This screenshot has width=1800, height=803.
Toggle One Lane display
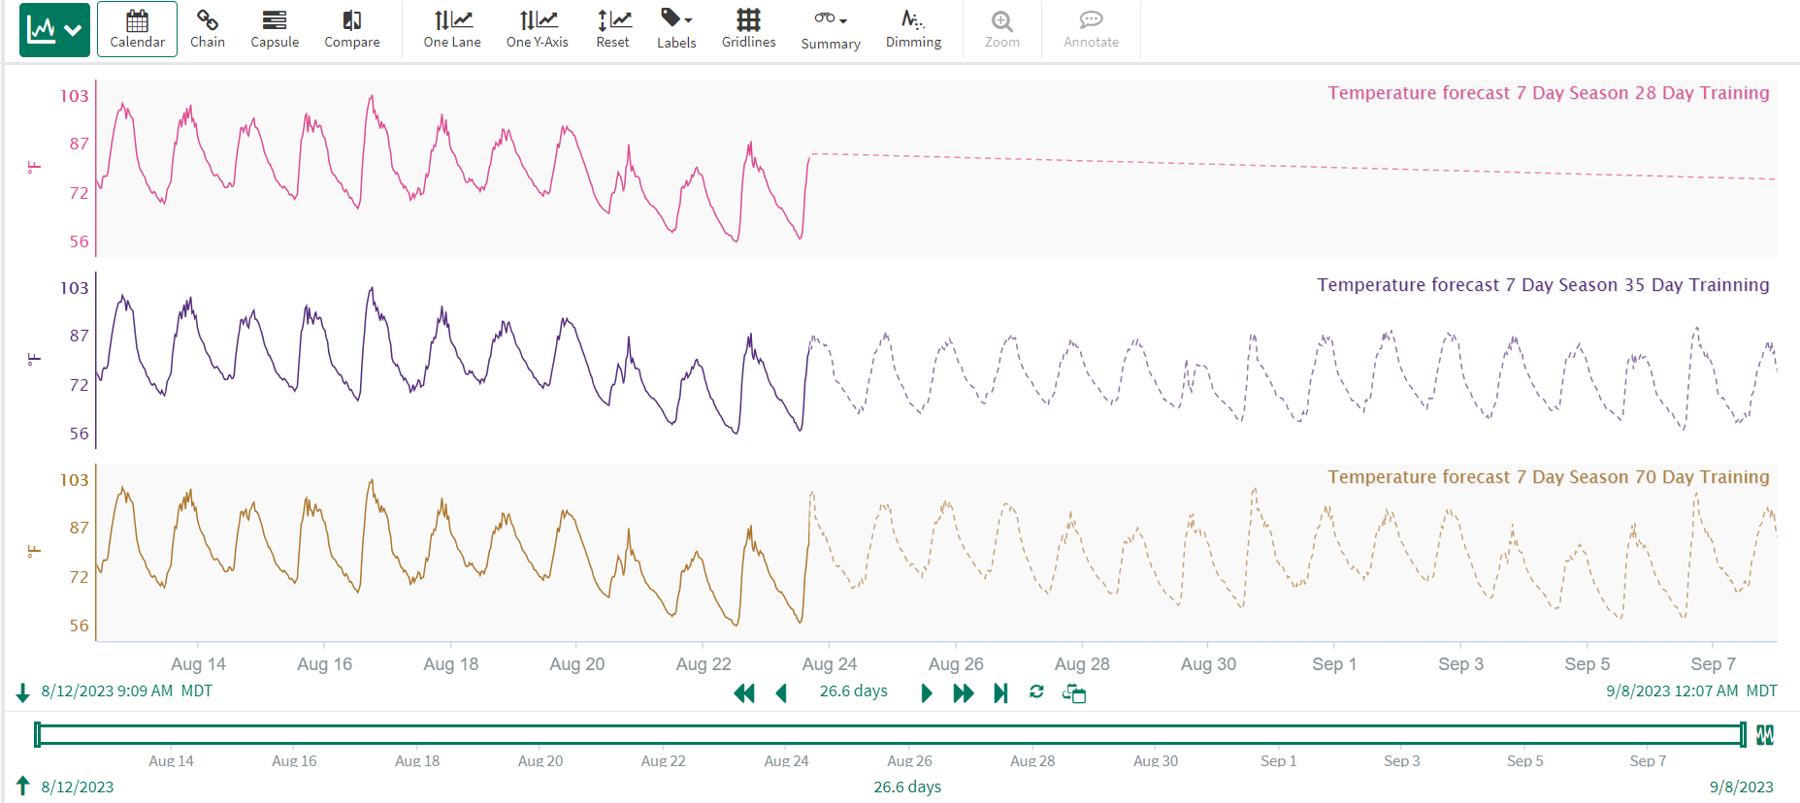452,30
